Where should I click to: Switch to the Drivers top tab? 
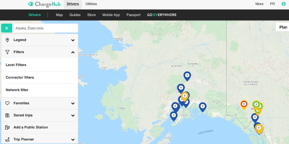[x=73, y=4]
